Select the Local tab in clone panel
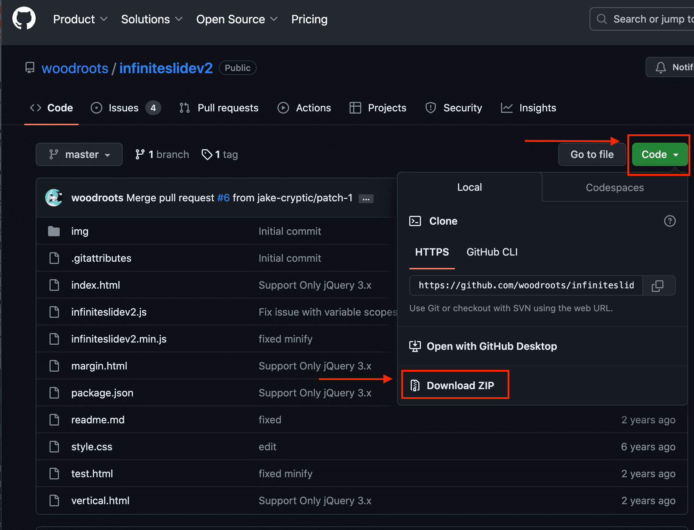Viewport: 694px width, 530px height. [x=470, y=187]
